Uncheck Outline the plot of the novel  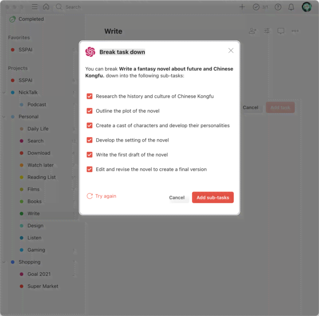click(90, 111)
